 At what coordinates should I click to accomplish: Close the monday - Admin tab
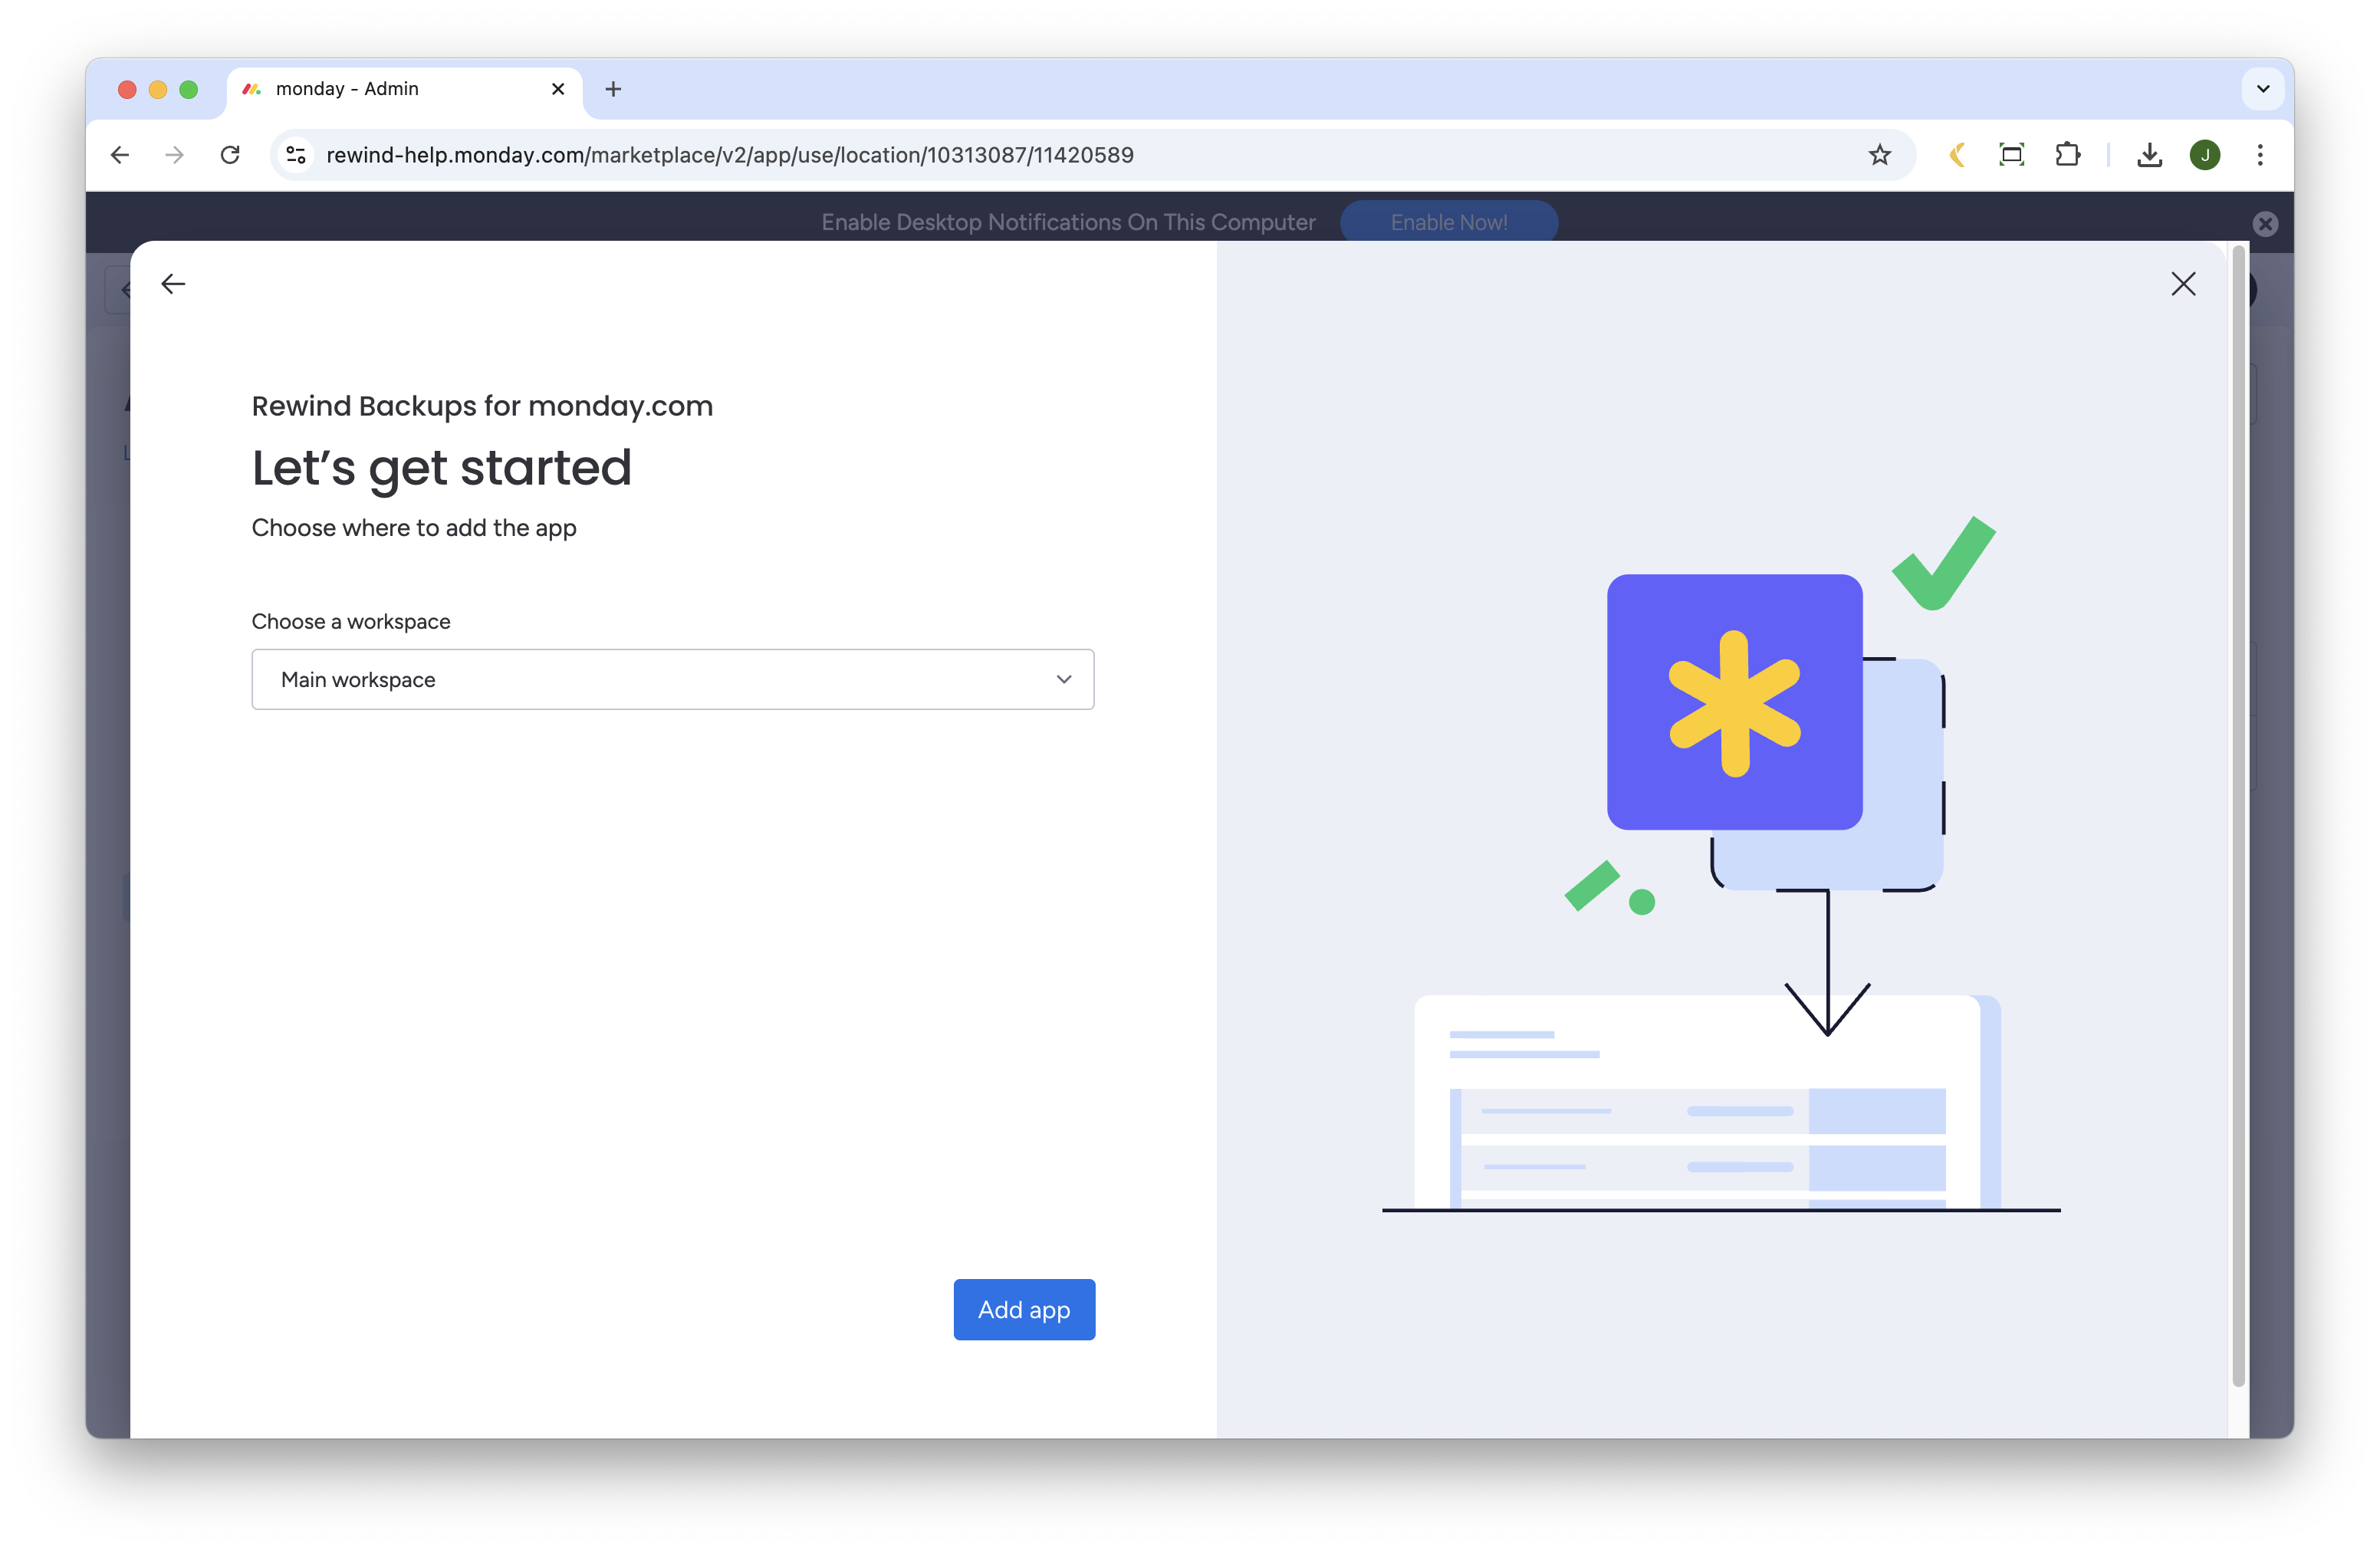558,89
